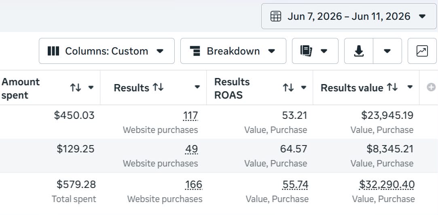The image size is (438, 215).
Task: Sort by Amount spent column arrows
Action: point(75,88)
